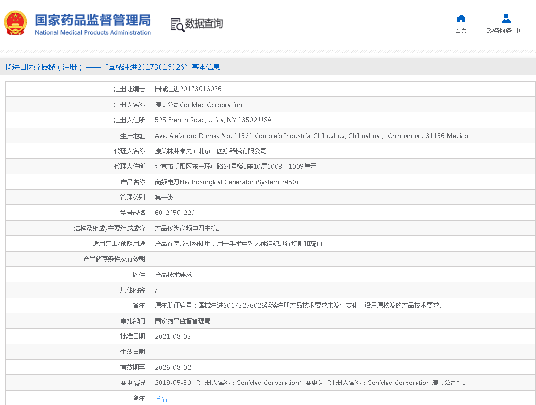Select registration number 国械注进20173016026 cell
Screen dimensions: 536x405
point(188,89)
